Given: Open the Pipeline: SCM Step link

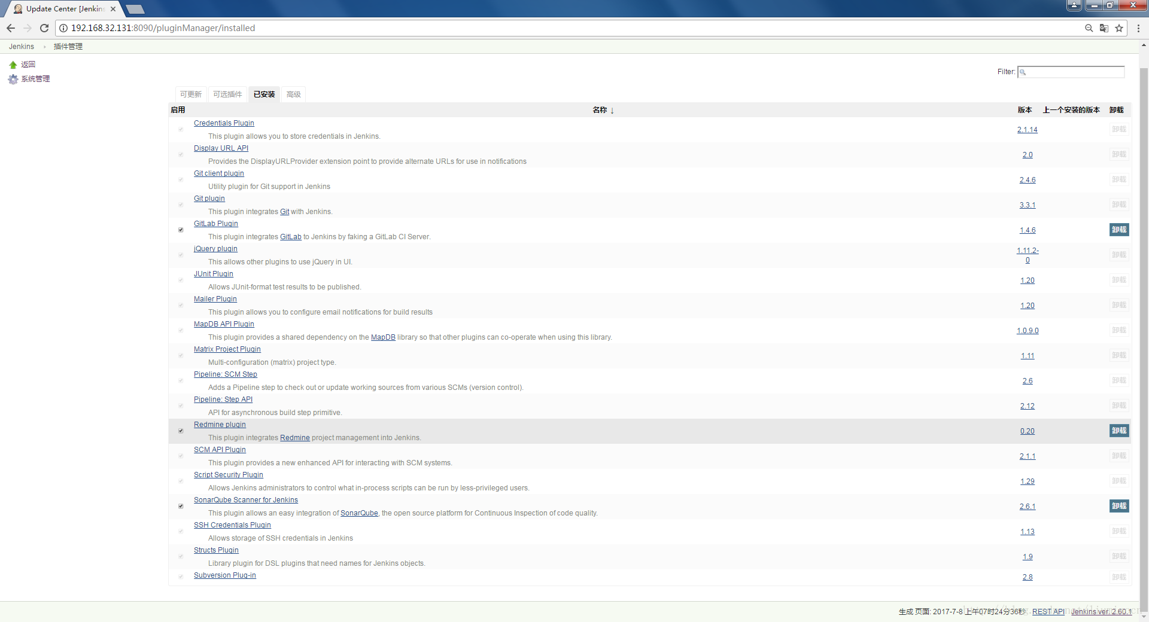Looking at the screenshot, I should 226,374.
